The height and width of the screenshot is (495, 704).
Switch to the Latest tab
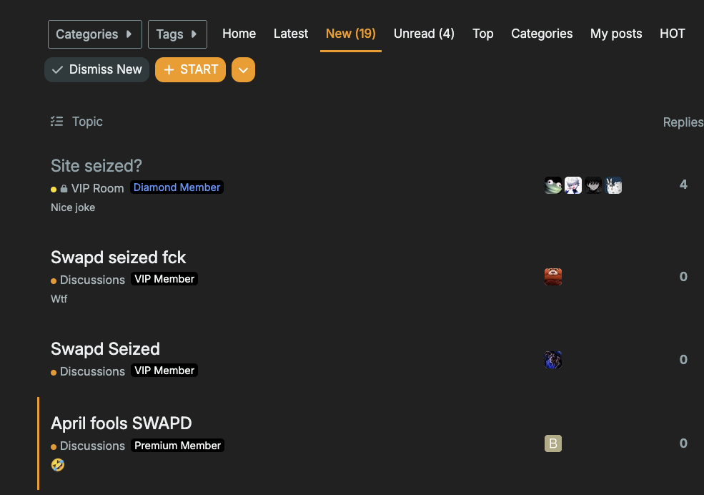tap(290, 34)
